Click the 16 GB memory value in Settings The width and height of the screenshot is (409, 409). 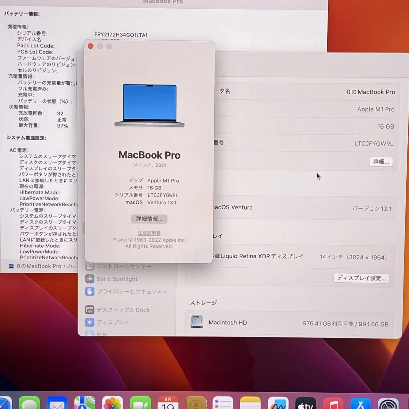tap(386, 127)
